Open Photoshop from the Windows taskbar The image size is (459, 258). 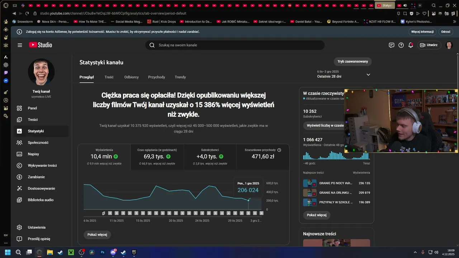pyautogui.click(x=103, y=252)
